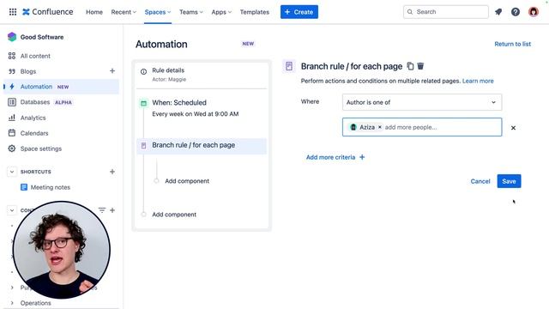Click the Good Software space name

(42, 37)
